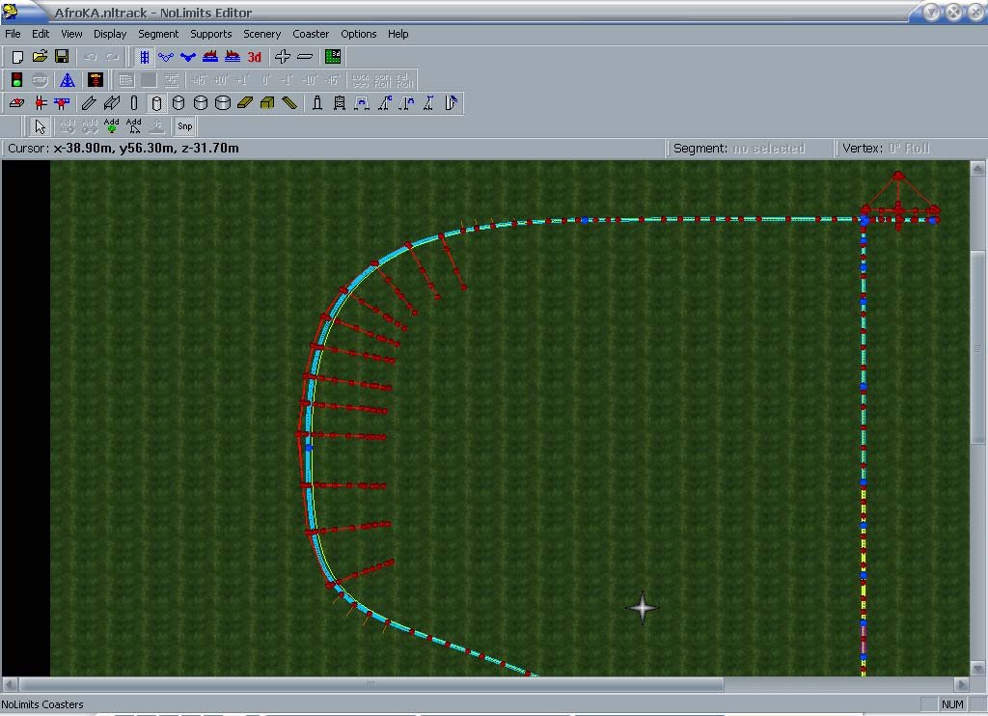Create a new track file
The image size is (988, 716).
(x=17, y=57)
